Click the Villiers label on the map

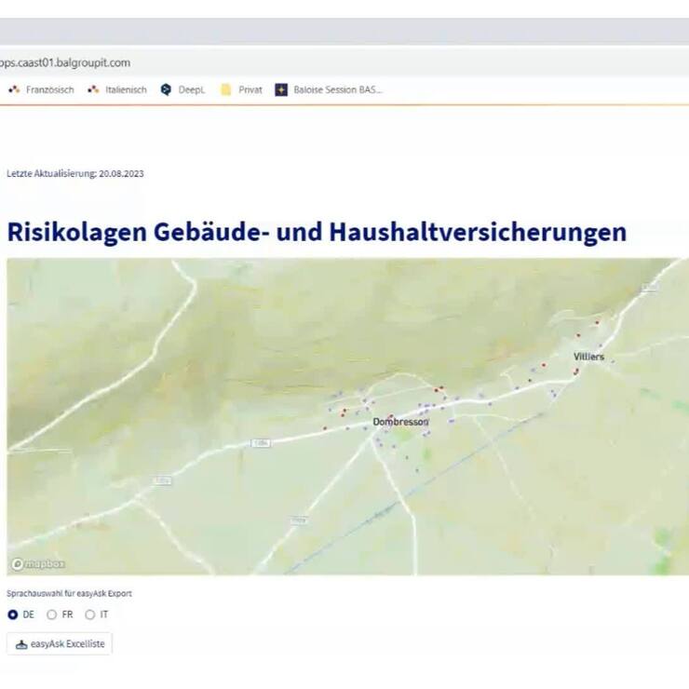point(588,357)
